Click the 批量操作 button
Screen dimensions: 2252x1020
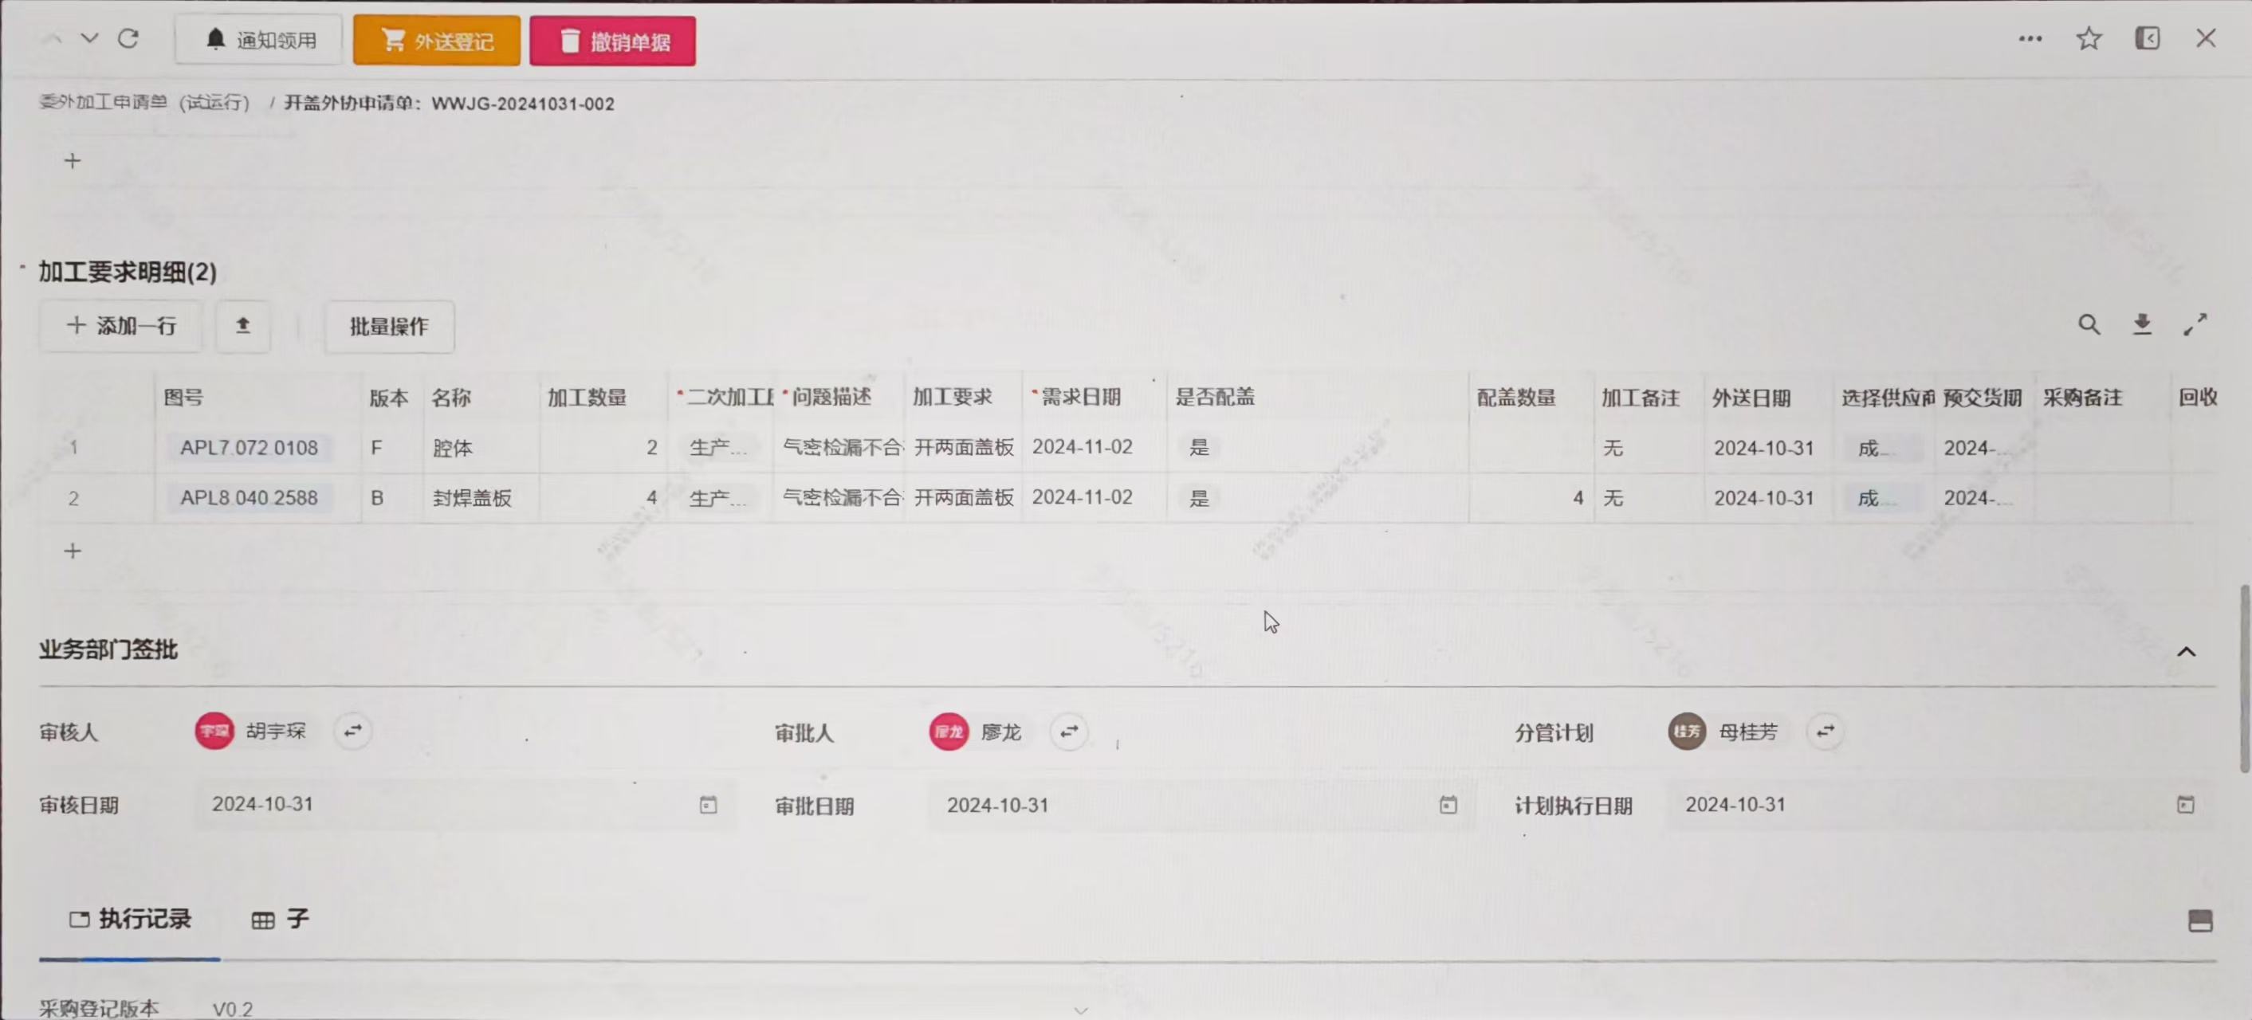click(389, 327)
